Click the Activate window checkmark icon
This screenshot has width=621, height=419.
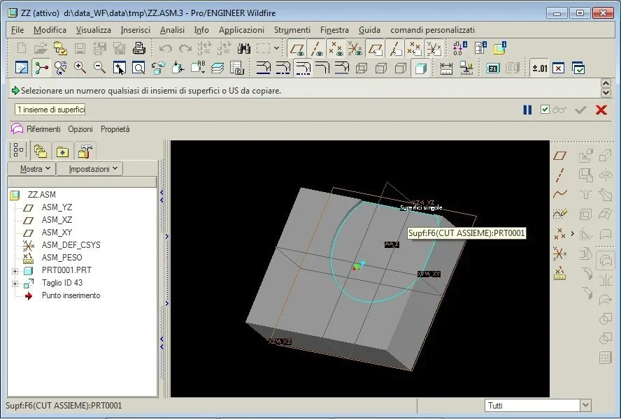coord(578,68)
